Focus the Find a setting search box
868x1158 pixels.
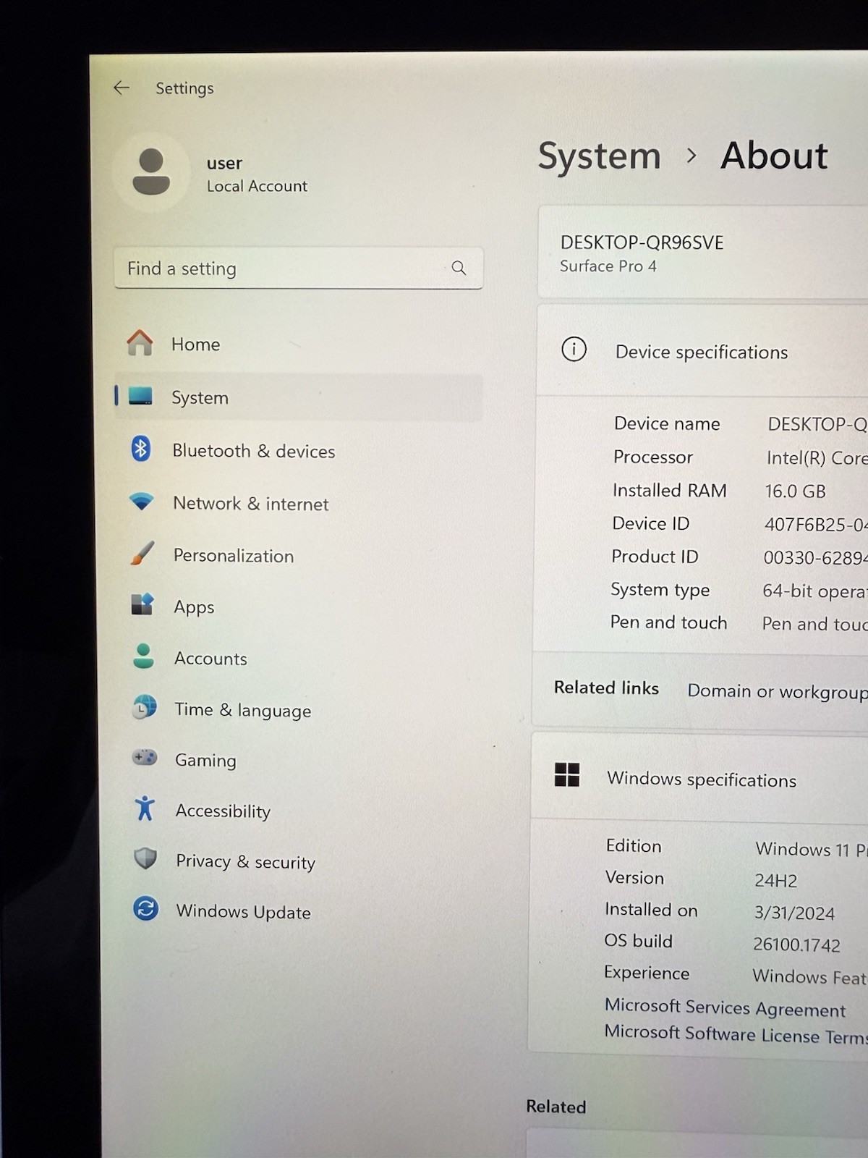[x=298, y=269]
